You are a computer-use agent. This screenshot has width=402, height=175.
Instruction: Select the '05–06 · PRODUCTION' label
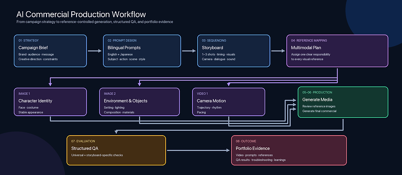(x=317, y=93)
